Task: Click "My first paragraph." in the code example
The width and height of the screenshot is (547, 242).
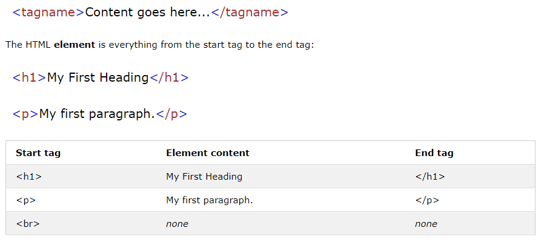Action: tap(97, 114)
